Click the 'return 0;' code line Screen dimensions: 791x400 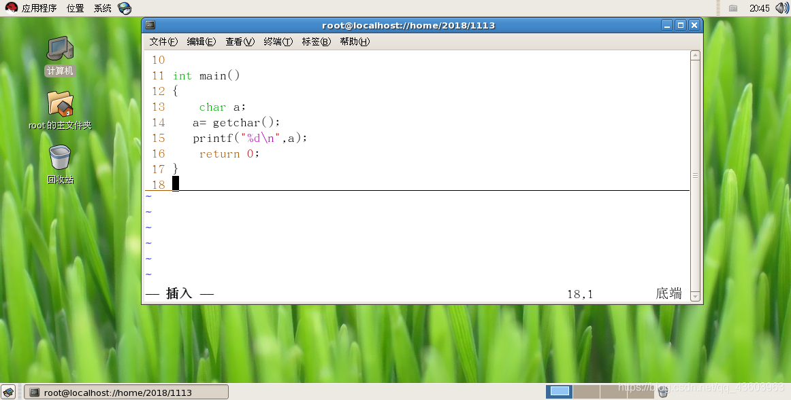[229, 154]
